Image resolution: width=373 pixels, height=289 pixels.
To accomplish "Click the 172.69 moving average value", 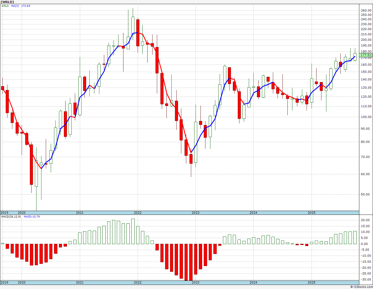I will pyautogui.click(x=26, y=6).
